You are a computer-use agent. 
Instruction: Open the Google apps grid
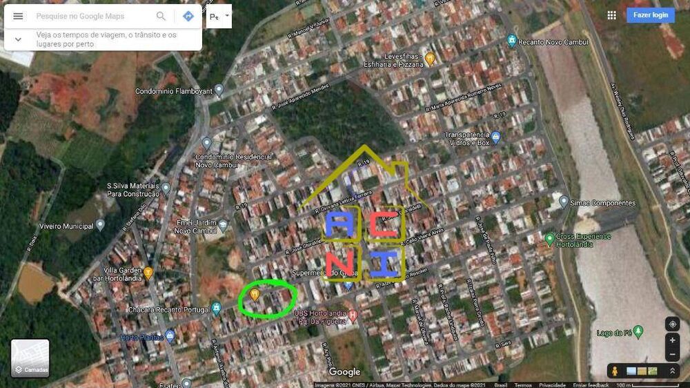(611, 15)
